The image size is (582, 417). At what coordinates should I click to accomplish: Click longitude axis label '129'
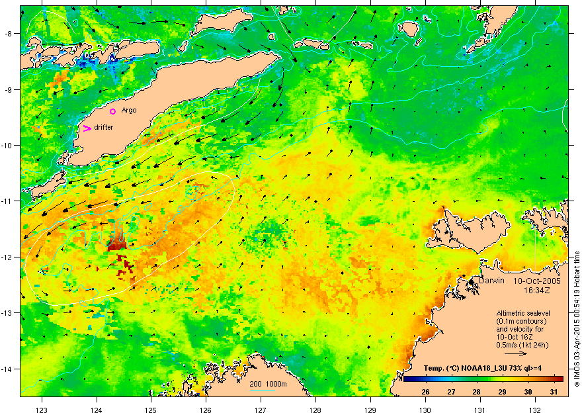pyautogui.click(x=370, y=410)
